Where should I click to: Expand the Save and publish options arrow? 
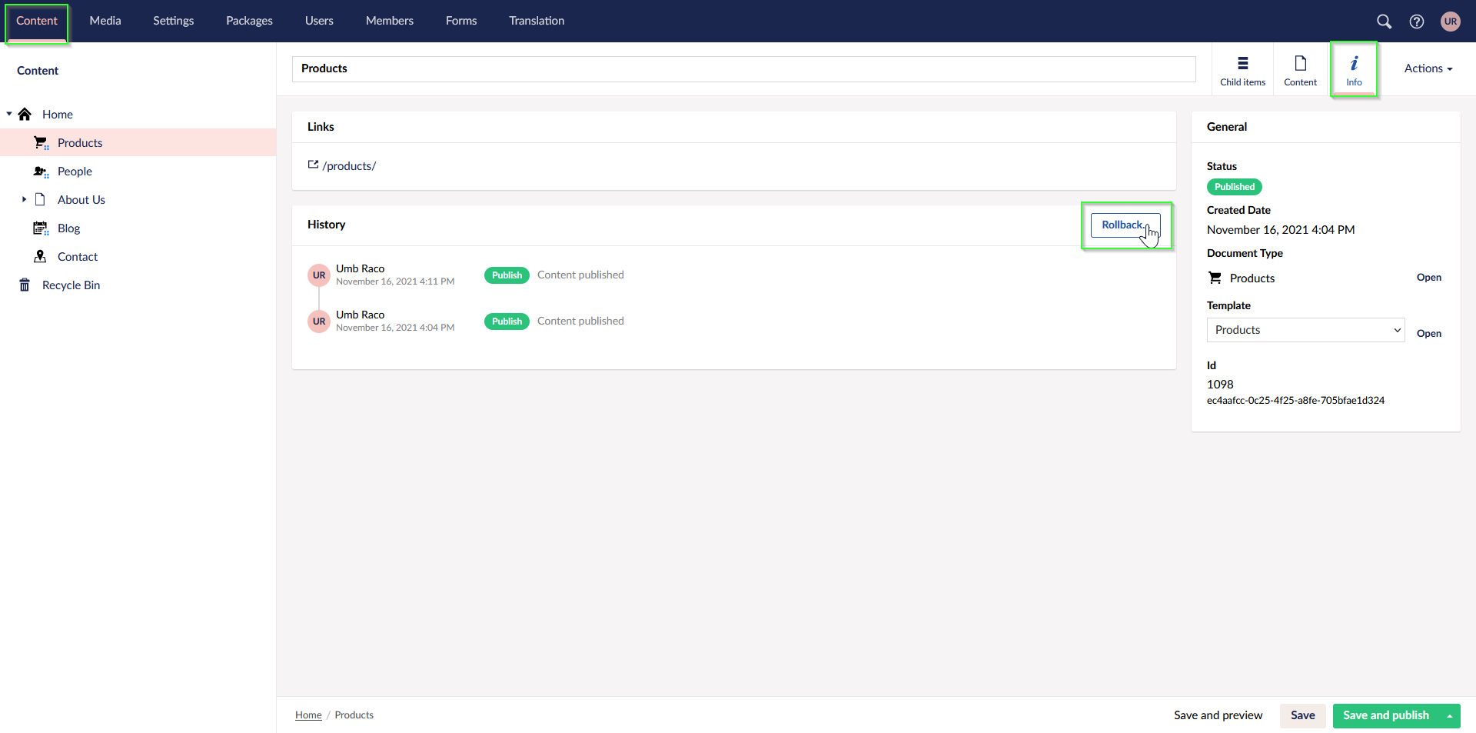coord(1450,716)
